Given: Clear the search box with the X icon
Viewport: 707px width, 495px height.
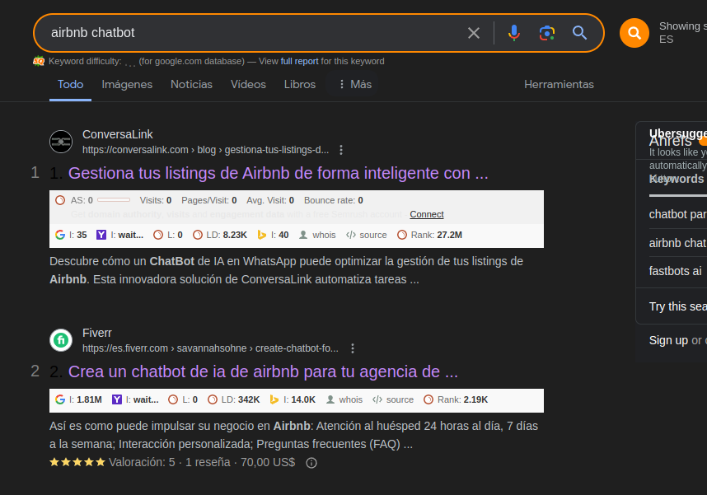Looking at the screenshot, I should (x=474, y=33).
